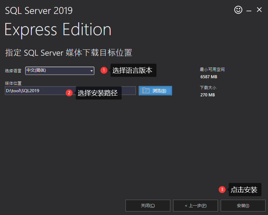This screenshot has width=268, height=215.
Task: Minimize the installer window
Action: [249, 10]
